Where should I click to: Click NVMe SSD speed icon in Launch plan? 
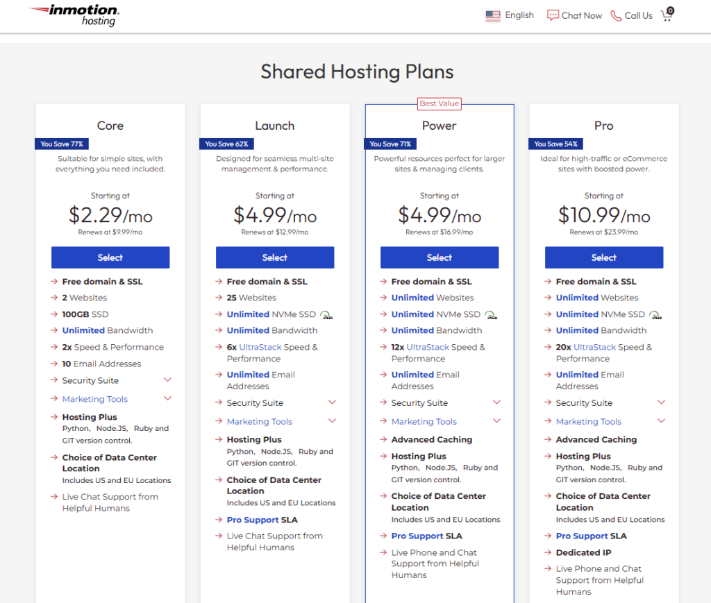click(326, 315)
